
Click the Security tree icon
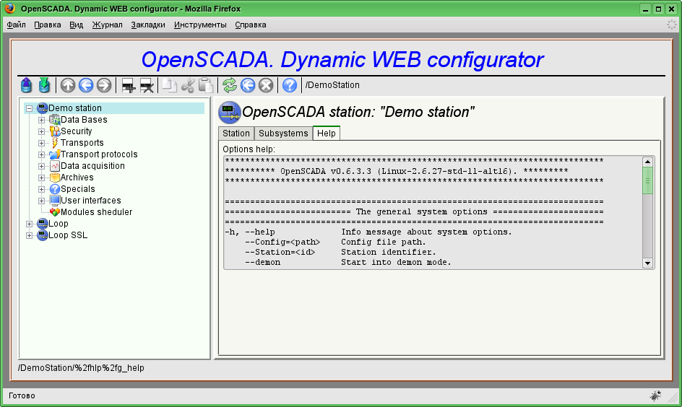coord(54,131)
